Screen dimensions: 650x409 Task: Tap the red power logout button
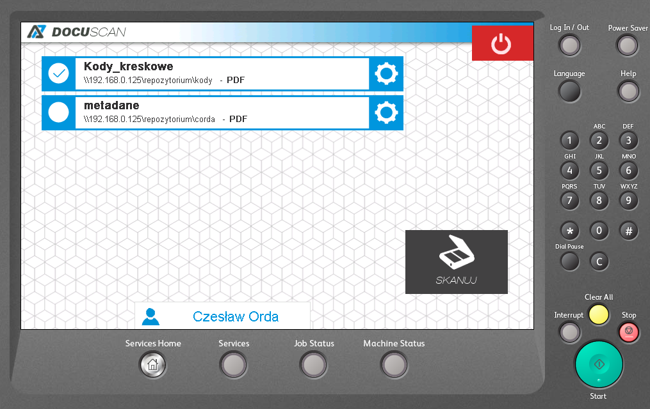tap(503, 43)
